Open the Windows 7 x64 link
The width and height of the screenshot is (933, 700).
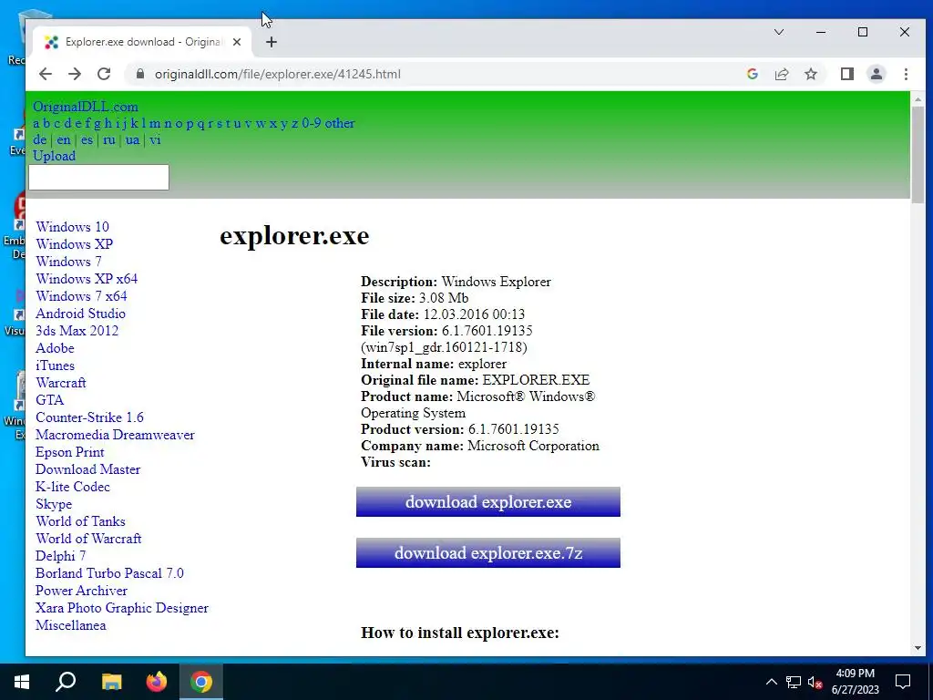click(x=81, y=296)
